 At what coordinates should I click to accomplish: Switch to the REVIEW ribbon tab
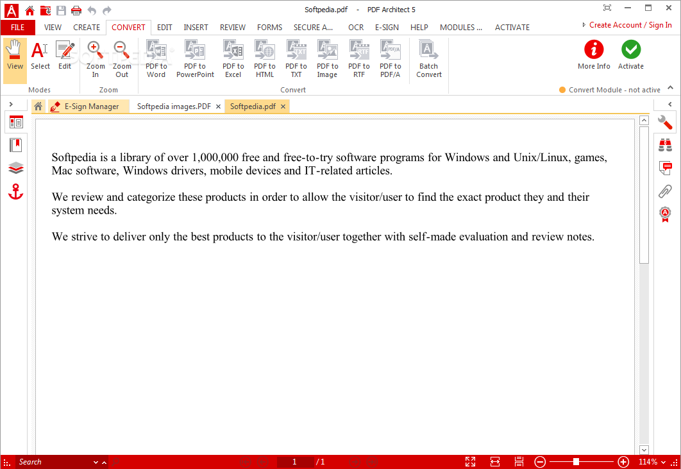point(232,28)
